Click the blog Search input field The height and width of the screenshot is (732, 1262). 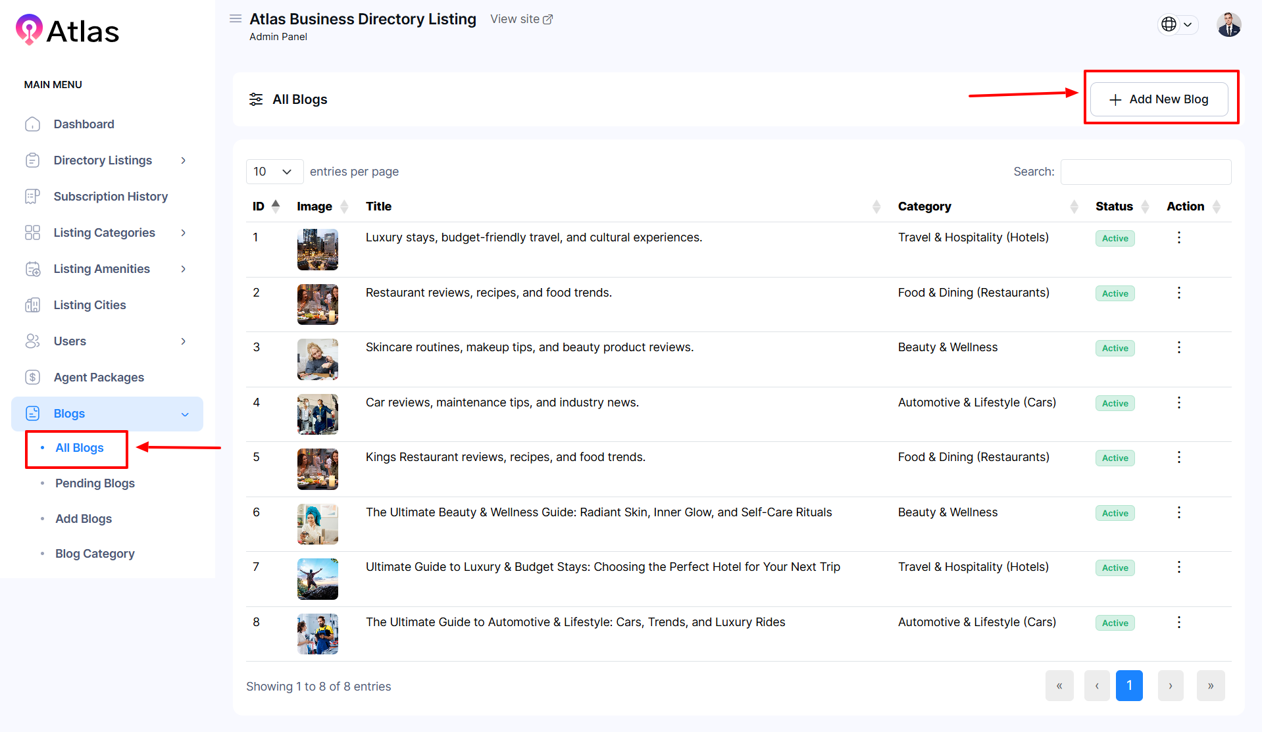[x=1146, y=172]
